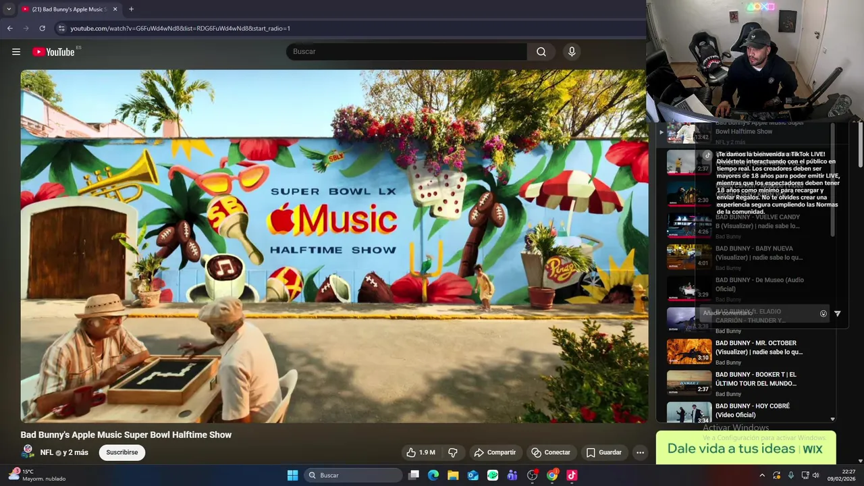Open the Windows Start menu
Image resolution: width=864 pixels, height=486 pixels.
292,475
